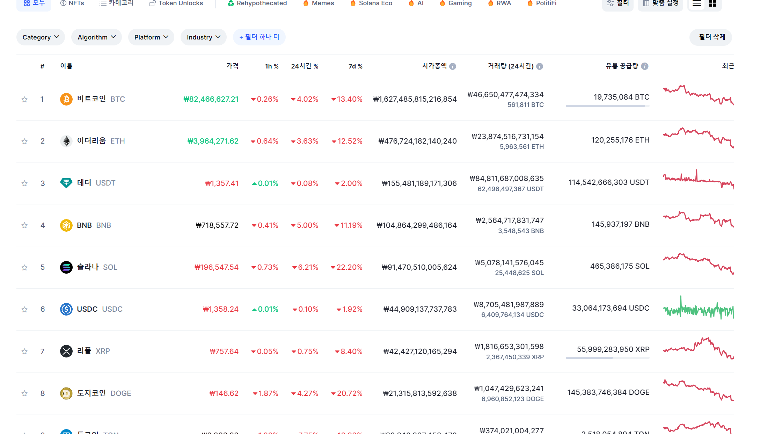760x434 pixels.
Task: Open the Algorithm dropdown
Action: (x=96, y=37)
